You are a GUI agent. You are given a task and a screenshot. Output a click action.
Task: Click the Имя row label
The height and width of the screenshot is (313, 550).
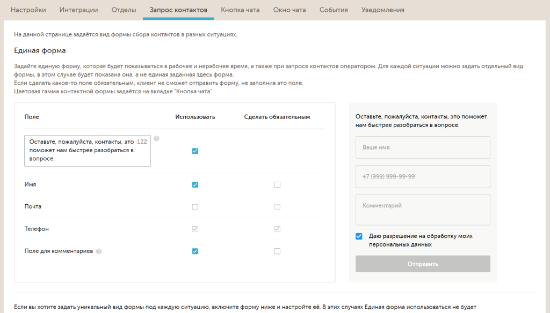[30, 184]
